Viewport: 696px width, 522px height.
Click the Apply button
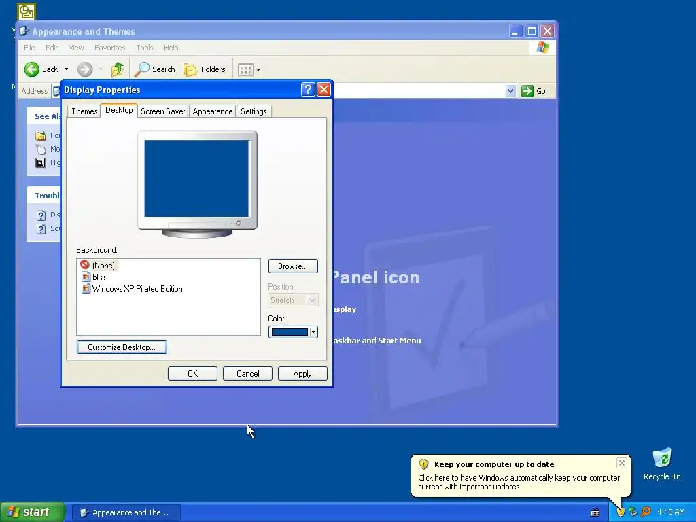pyautogui.click(x=302, y=374)
